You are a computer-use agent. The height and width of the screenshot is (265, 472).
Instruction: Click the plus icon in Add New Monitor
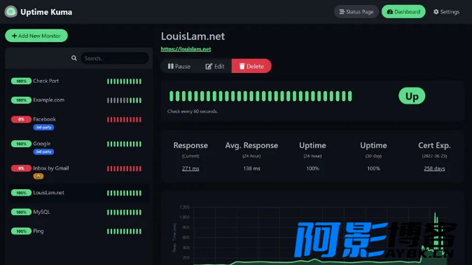click(x=14, y=36)
